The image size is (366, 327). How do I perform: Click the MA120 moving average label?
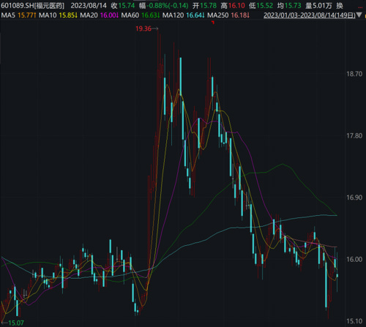coord(173,15)
